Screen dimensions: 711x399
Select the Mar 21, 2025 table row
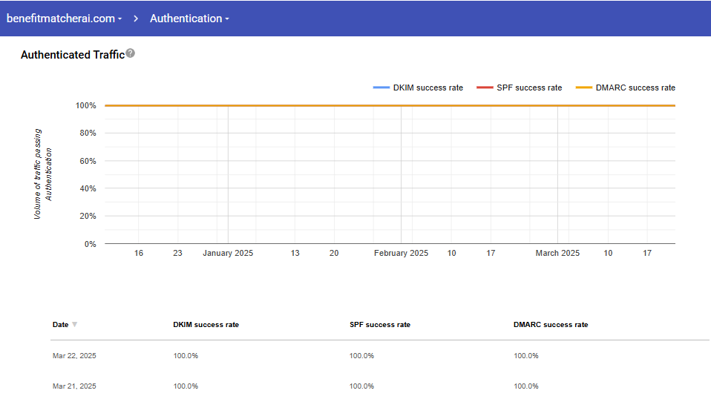tap(74, 386)
